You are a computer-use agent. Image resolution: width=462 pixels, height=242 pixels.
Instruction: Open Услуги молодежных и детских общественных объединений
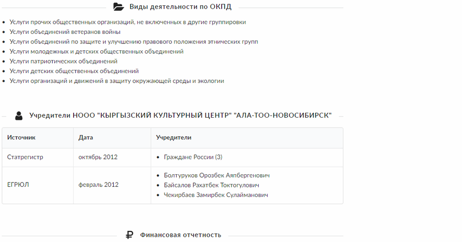pyautogui.click(x=96, y=51)
